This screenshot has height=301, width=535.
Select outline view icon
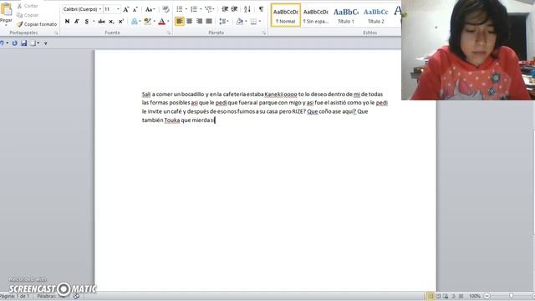[453, 296]
